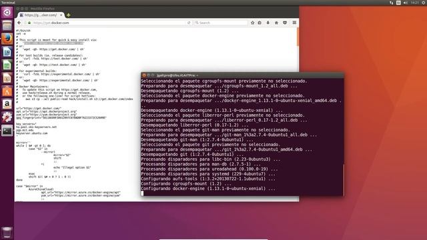Open LibreOffice Calc from the launcher
Screen dimensions: 427x240
tap(7, 65)
